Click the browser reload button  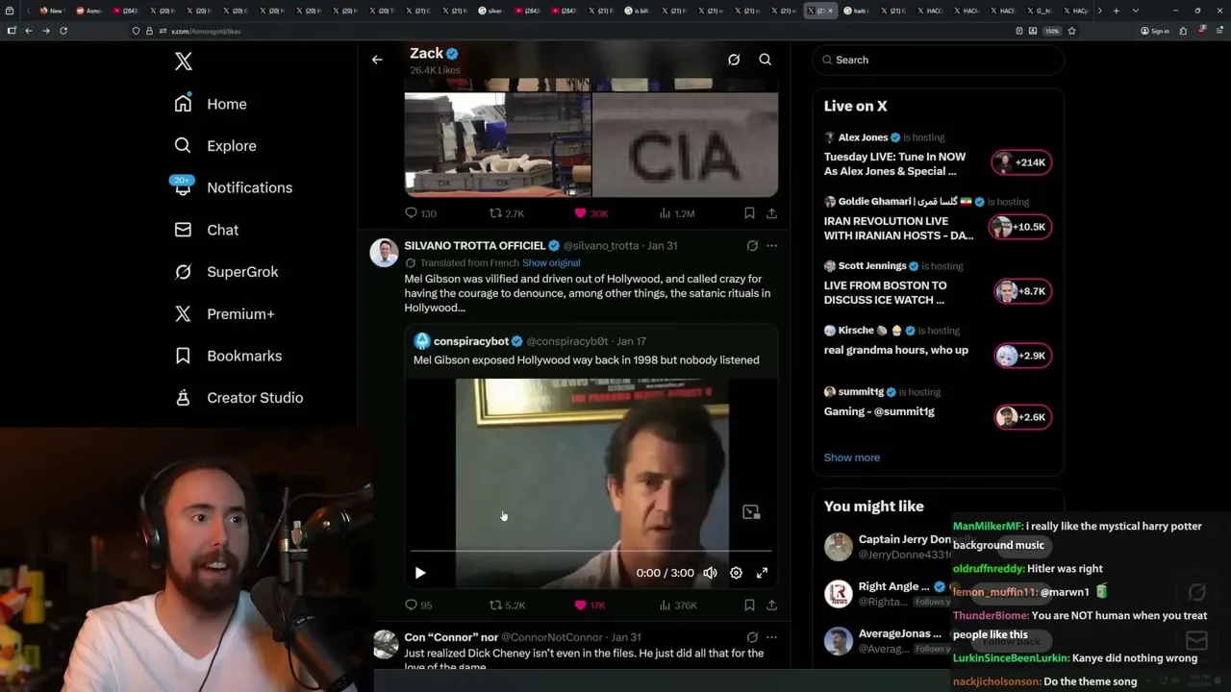point(63,31)
